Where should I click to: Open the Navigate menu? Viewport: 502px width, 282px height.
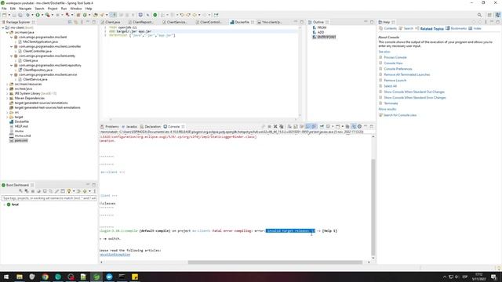[x=25, y=9]
